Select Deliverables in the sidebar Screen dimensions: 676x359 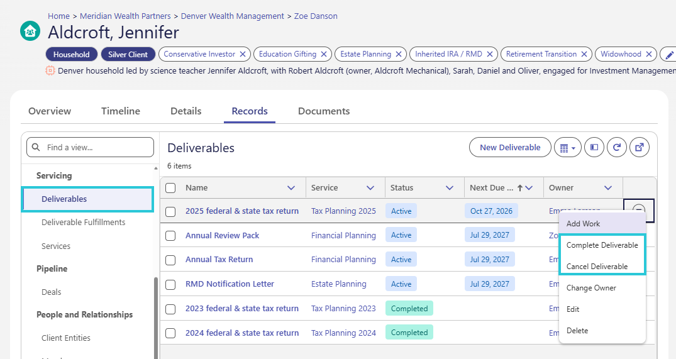click(87, 199)
